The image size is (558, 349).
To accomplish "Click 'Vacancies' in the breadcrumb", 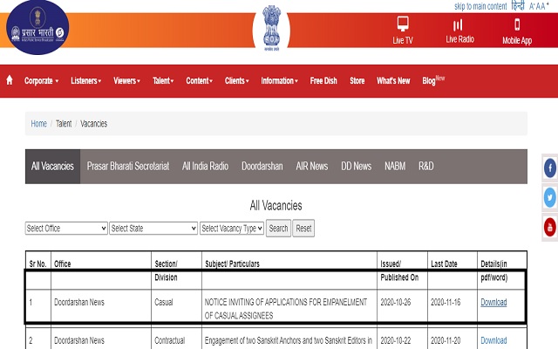I will click(x=93, y=124).
